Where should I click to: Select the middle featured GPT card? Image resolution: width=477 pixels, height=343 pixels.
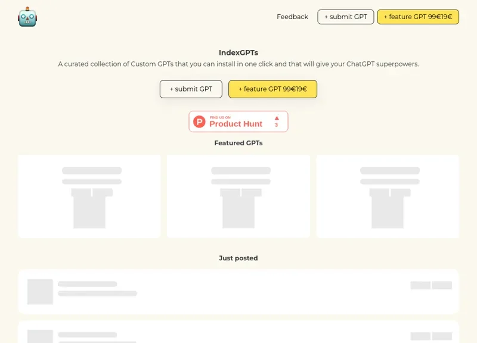[x=238, y=197]
